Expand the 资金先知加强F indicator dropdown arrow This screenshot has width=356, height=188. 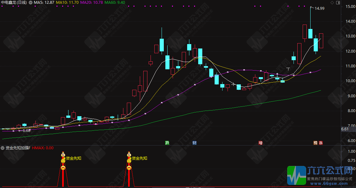[3, 148]
